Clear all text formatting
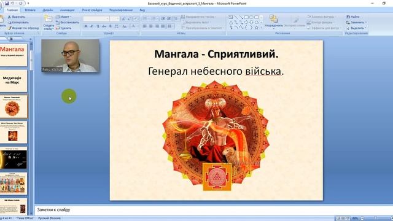 click(x=136, y=19)
